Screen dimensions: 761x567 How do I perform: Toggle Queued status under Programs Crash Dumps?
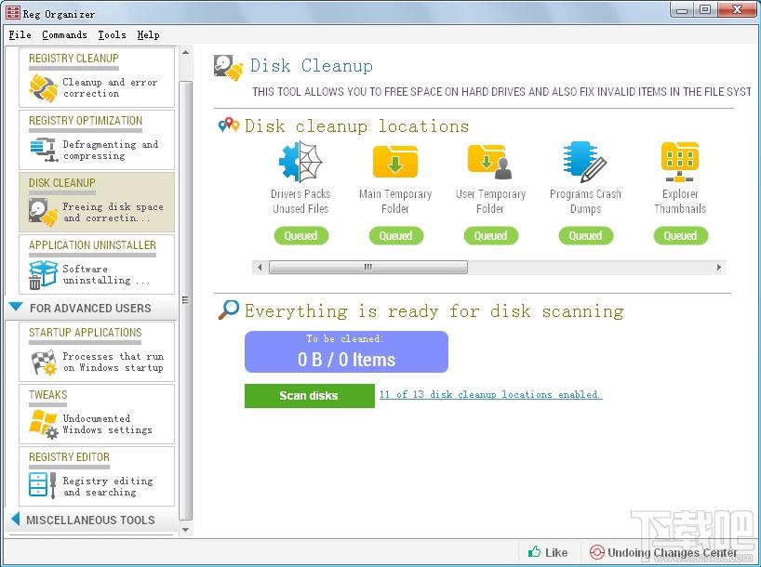pyautogui.click(x=585, y=236)
